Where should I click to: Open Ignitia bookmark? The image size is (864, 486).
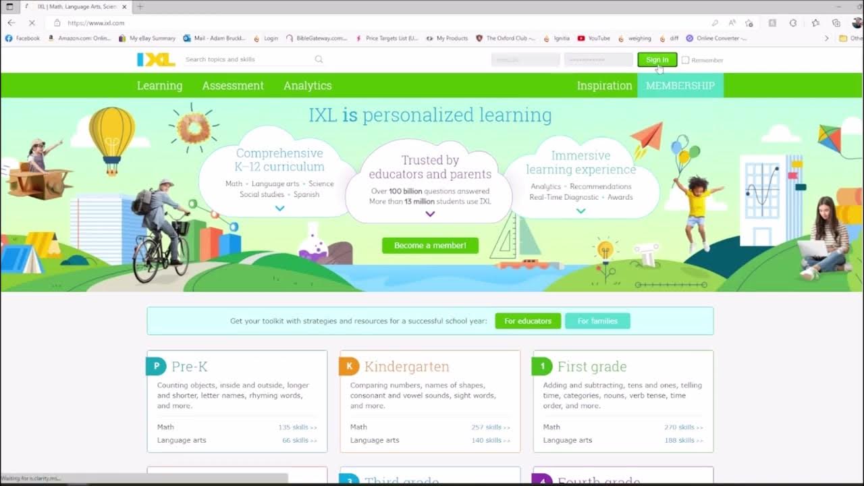point(556,38)
